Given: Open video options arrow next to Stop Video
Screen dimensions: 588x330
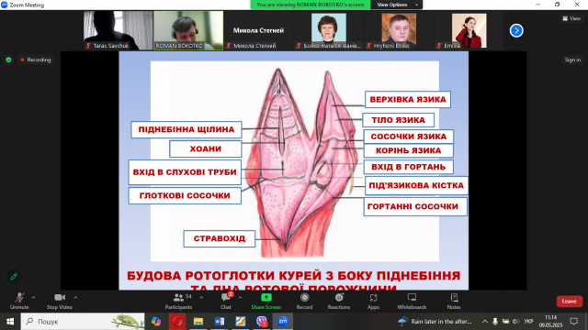Looking at the screenshot, I should [75, 298].
